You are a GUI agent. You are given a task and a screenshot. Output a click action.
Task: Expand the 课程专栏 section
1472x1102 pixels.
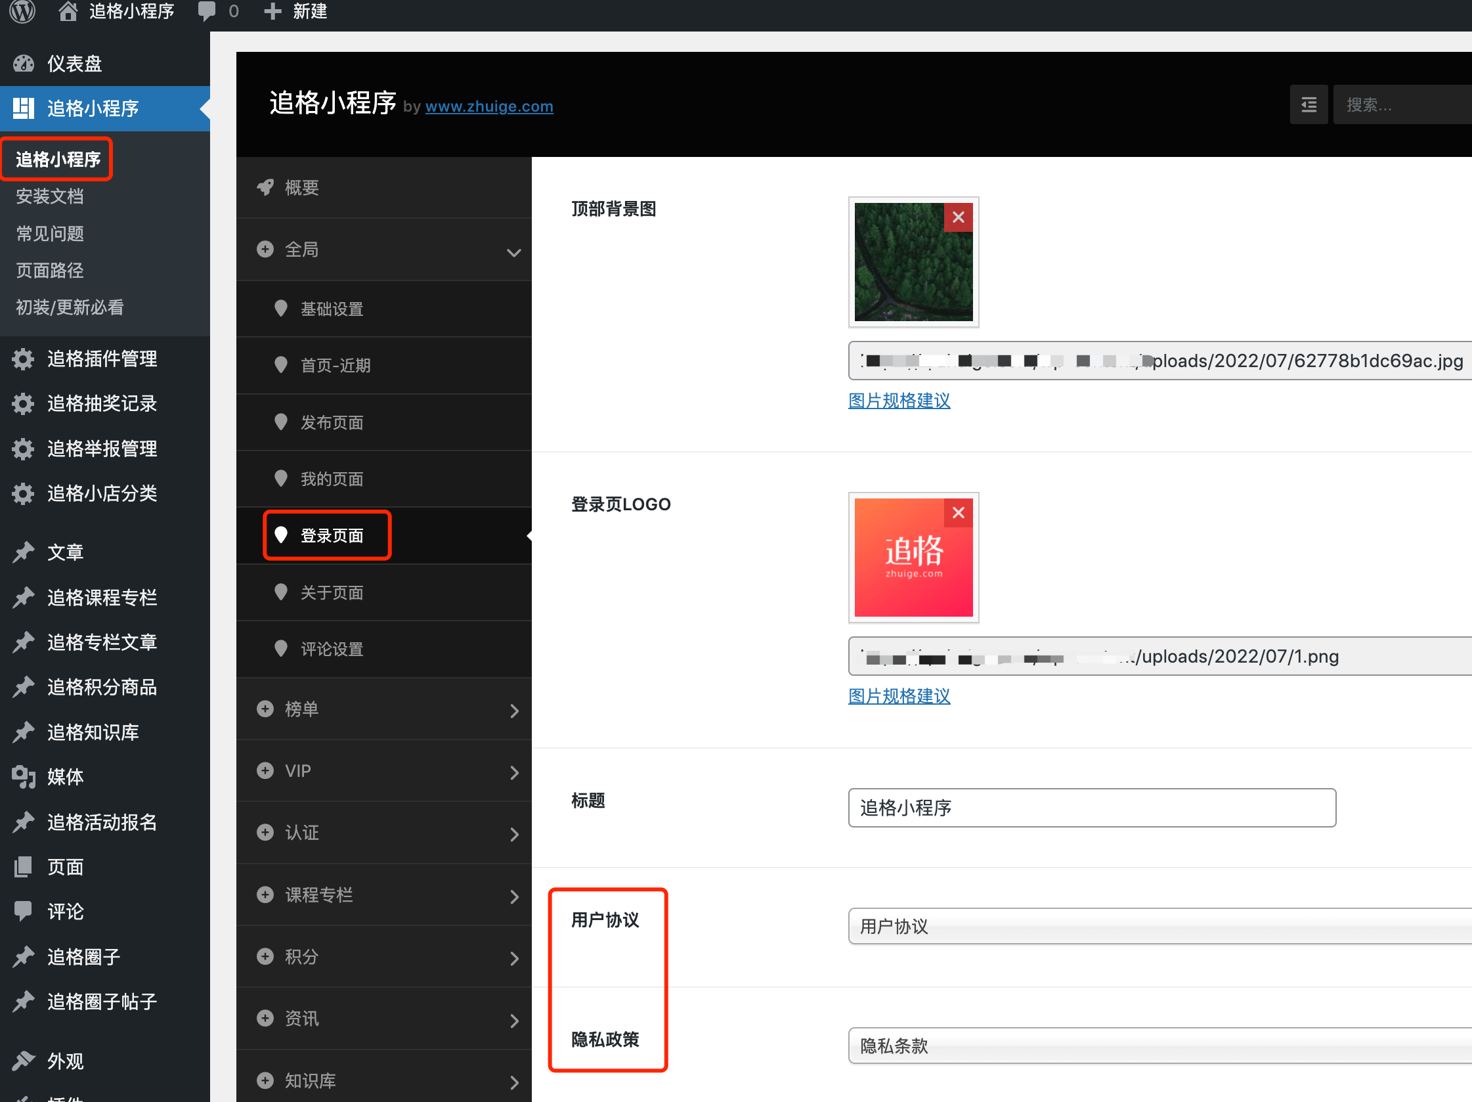coord(384,895)
